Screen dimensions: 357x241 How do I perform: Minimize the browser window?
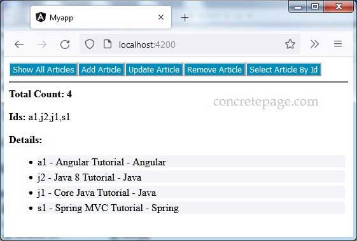click(x=298, y=6)
